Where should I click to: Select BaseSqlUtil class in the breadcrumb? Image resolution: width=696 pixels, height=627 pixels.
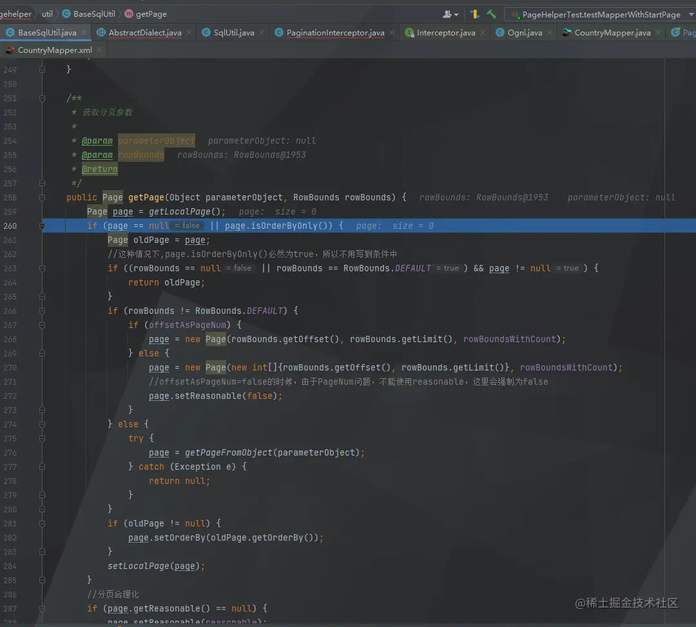point(89,14)
